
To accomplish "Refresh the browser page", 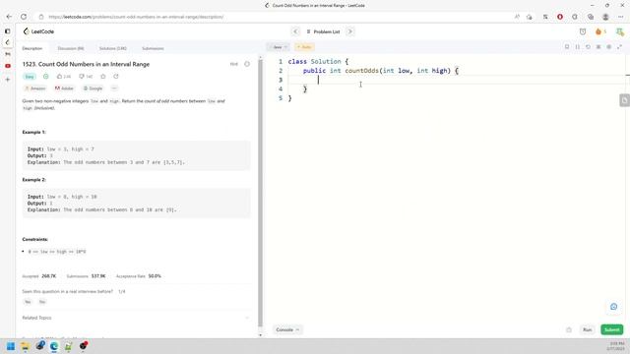I will tap(24, 17).
